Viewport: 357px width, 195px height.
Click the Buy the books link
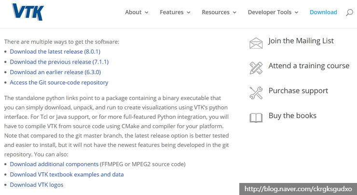click(x=292, y=116)
